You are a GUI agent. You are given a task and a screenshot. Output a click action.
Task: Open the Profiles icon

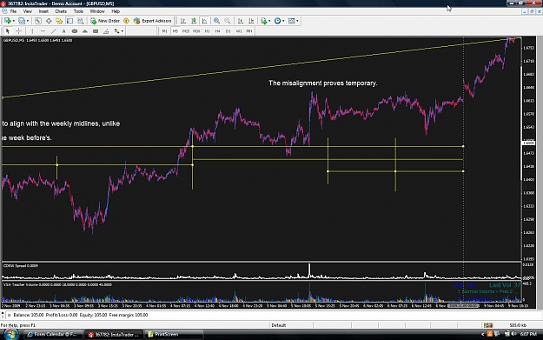[x=22, y=21]
